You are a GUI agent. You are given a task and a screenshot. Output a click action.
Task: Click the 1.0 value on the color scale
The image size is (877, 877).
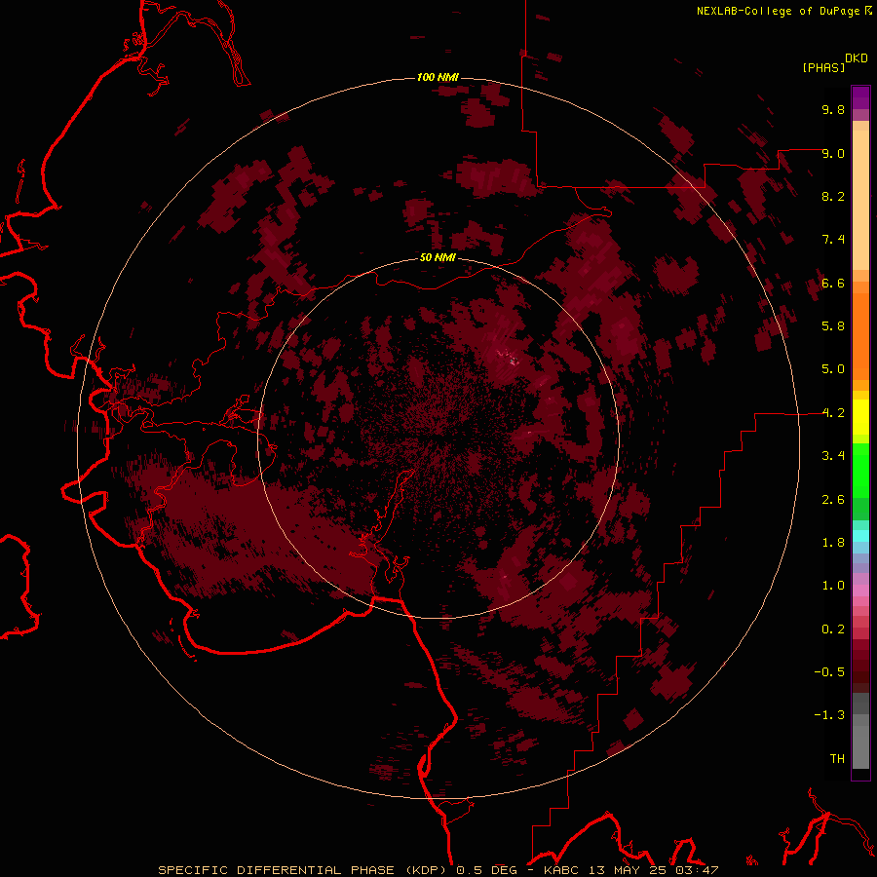tap(833, 586)
